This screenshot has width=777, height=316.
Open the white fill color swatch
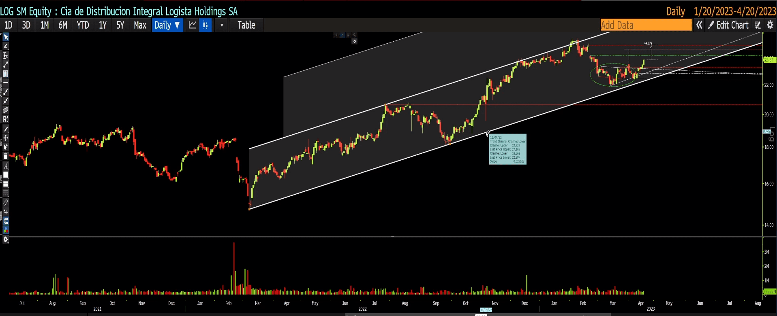pos(6,175)
